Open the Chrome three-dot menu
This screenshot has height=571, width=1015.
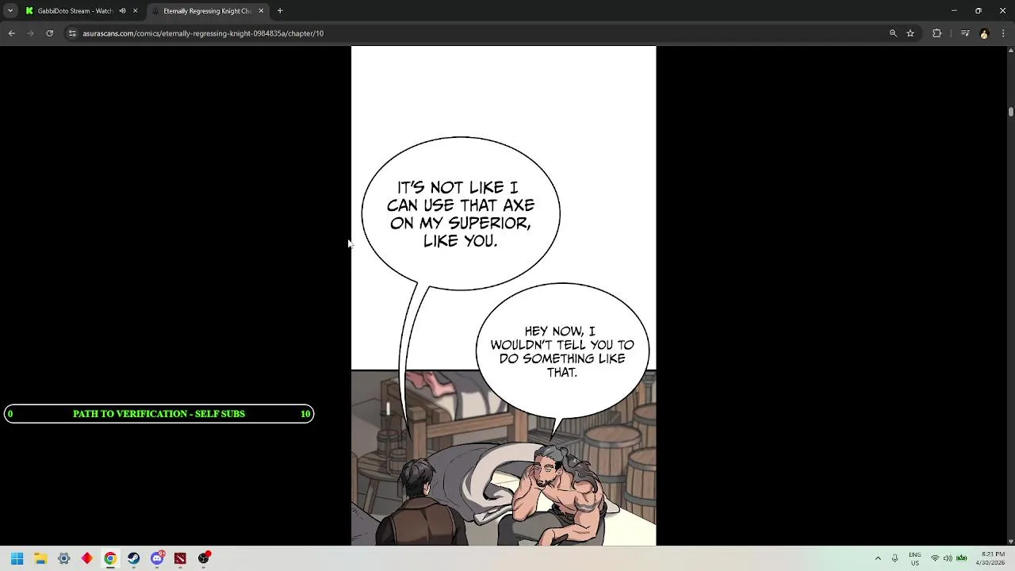[x=1004, y=33]
